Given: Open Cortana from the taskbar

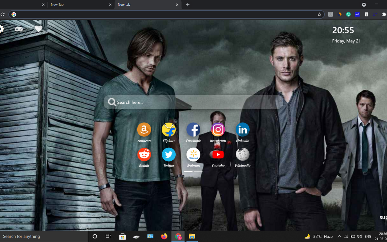Looking at the screenshot, I should pos(95,236).
